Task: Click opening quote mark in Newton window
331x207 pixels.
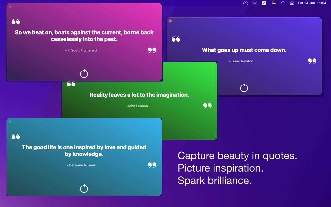Action: pos(176,39)
